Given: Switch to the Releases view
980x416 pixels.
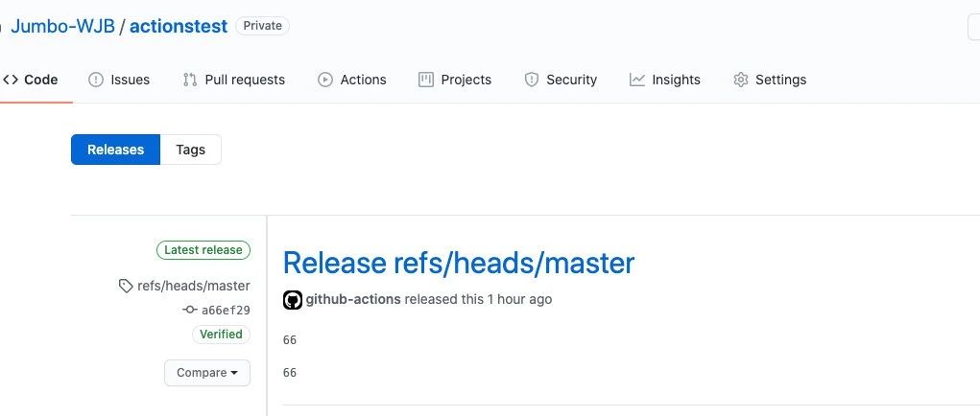Looking at the screenshot, I should (x=115, y=150).
